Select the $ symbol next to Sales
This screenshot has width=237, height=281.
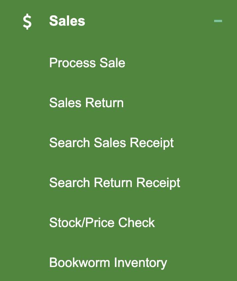click(x=27, y=22)
